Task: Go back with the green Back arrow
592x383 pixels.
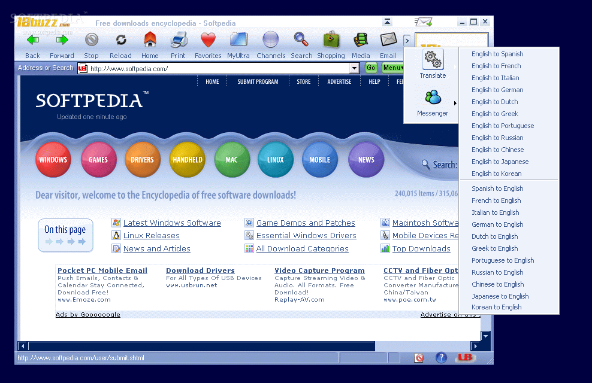Action: pos(33,40)
